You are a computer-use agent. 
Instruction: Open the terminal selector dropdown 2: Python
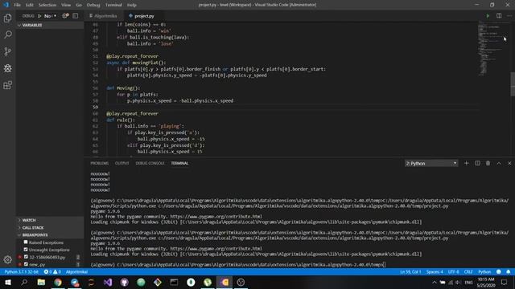tap(431, 163)
